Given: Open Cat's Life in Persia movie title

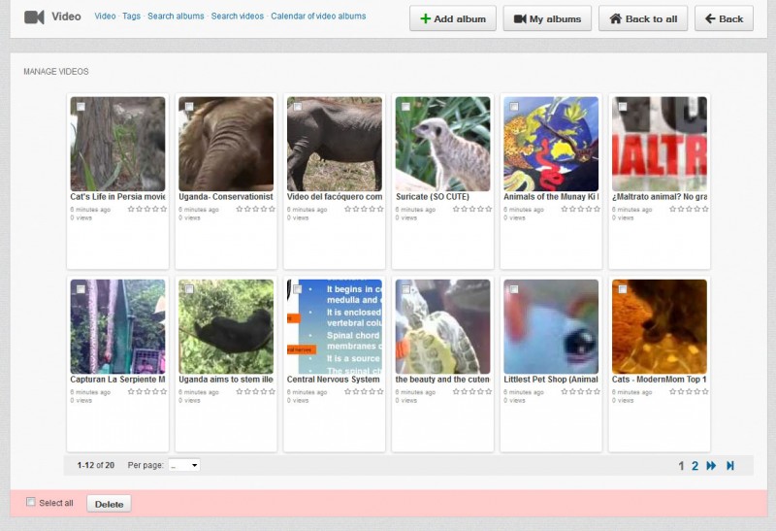Looking at the screenshot, I should pos(117,197).
